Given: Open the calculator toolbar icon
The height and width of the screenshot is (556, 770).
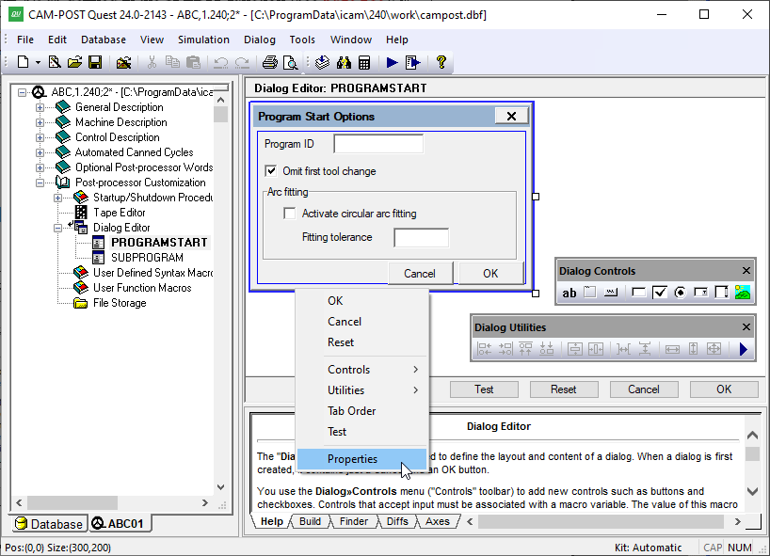Looking at the screenshot, I should click(364, 62).
